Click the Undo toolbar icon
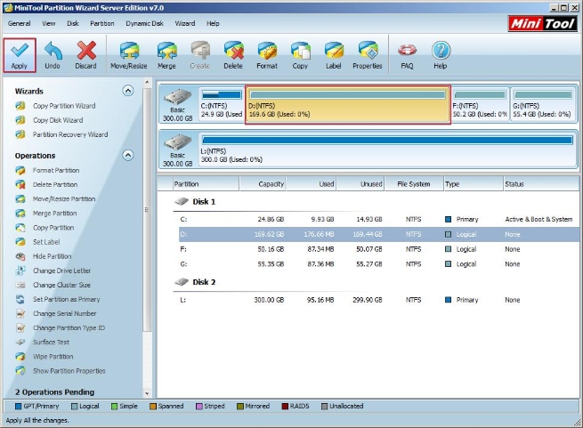 coord(53,55)
